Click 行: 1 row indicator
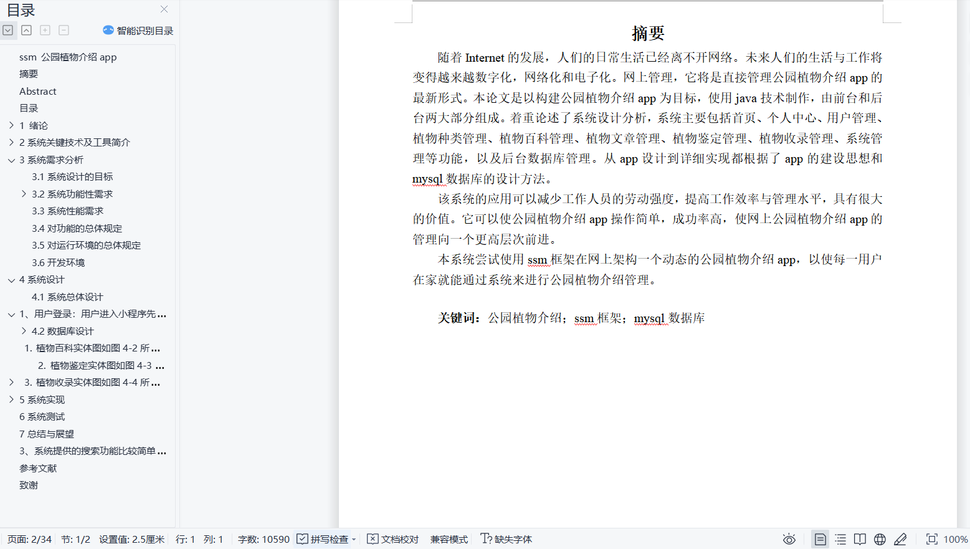This screenshot has width=970, height=549. click(x=185, y=539)
